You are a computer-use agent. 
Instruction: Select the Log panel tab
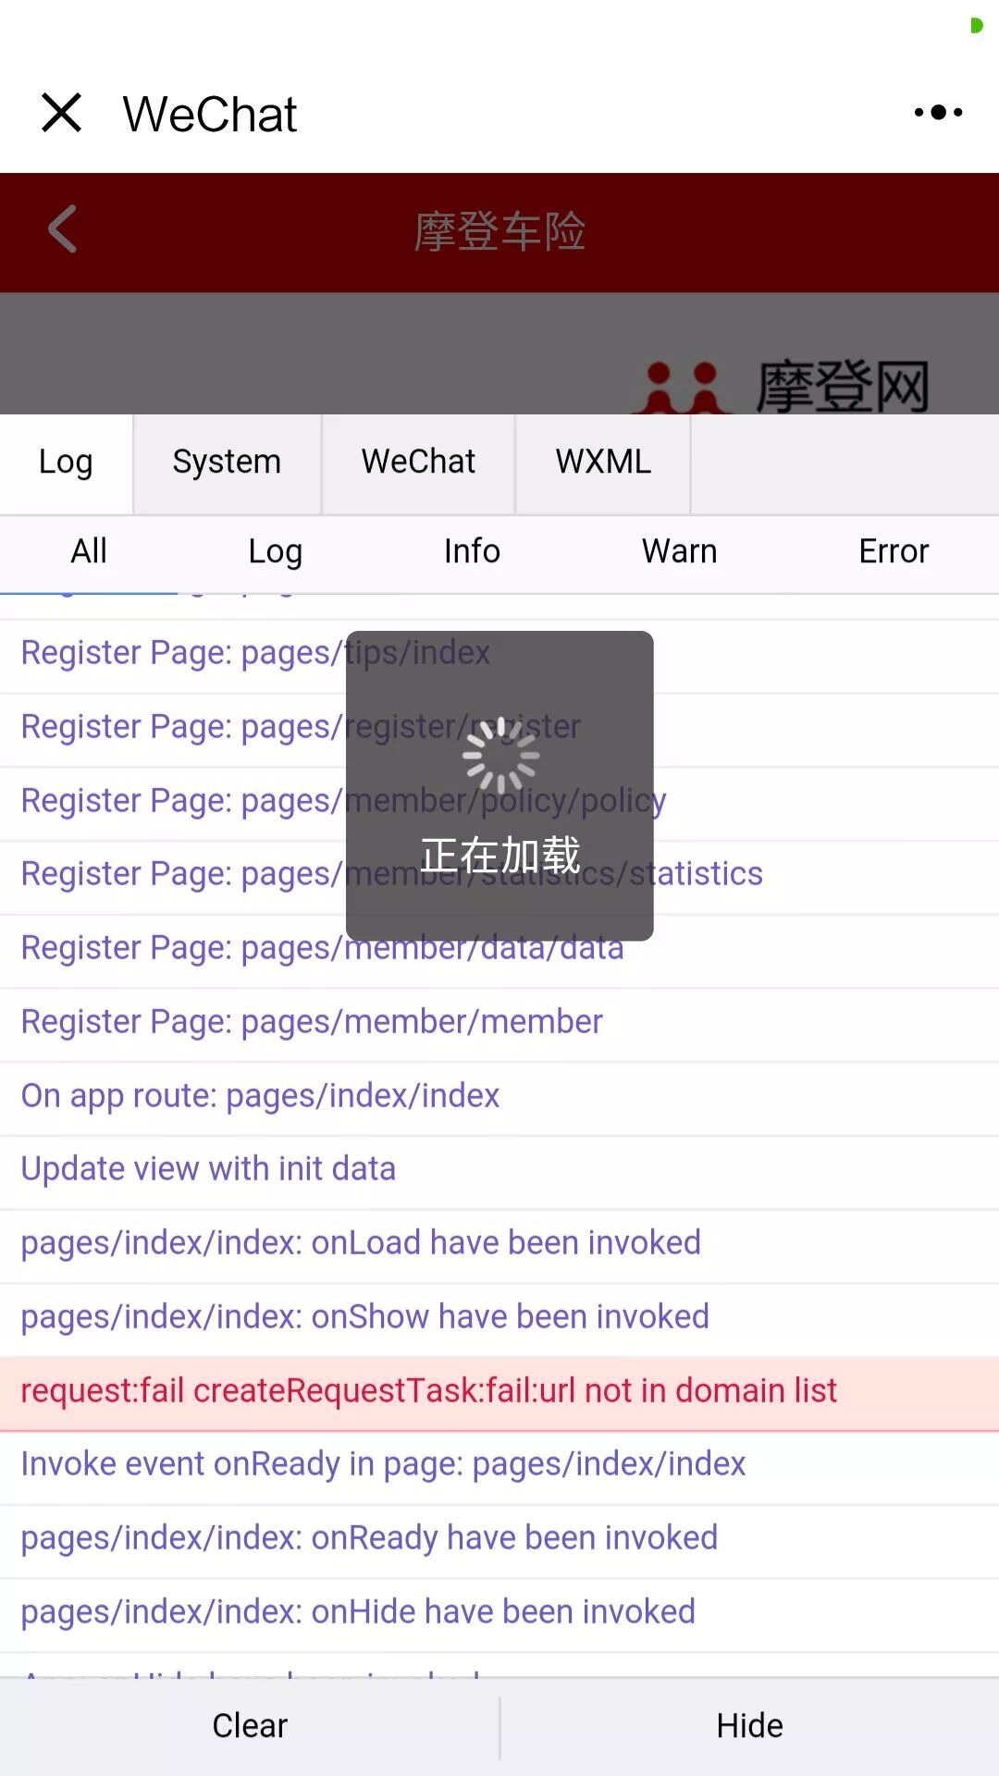click(66, 462)
